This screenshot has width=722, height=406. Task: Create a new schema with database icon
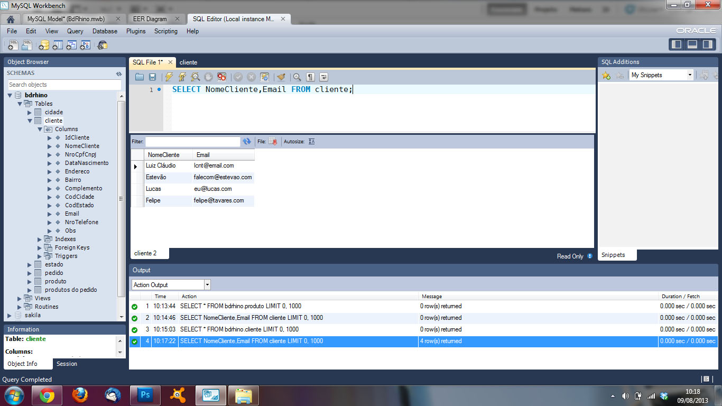click(44, 45)
